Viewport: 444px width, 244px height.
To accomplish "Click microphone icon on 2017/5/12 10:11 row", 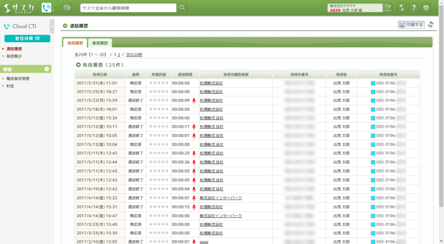I will click(x=194, y=127).
